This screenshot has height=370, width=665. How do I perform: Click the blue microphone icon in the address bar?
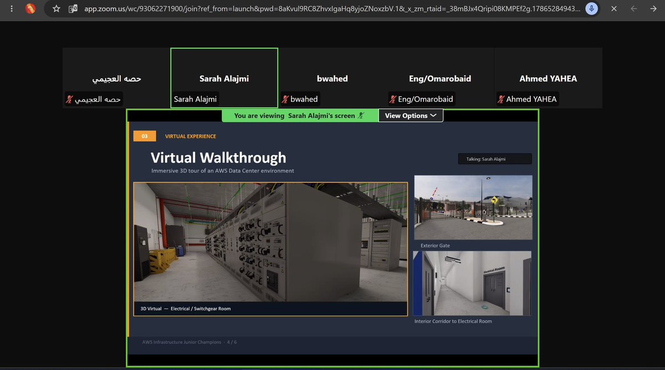[592, 8]
